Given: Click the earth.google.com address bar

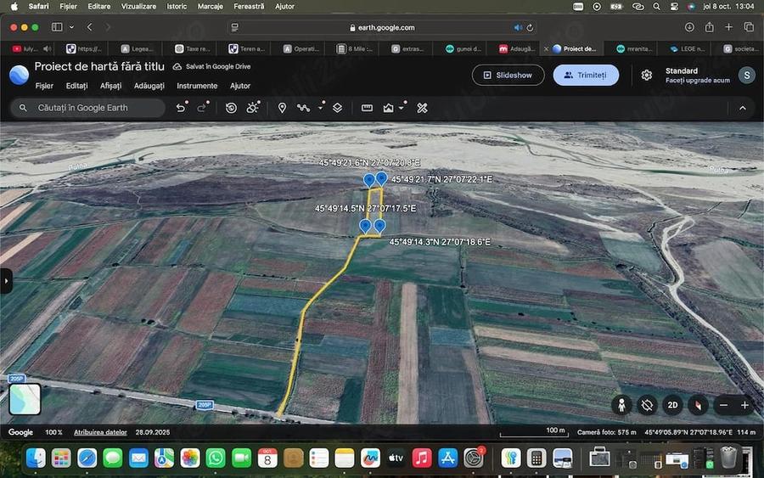Looking at the screenshot, I should tap(383, 28).
